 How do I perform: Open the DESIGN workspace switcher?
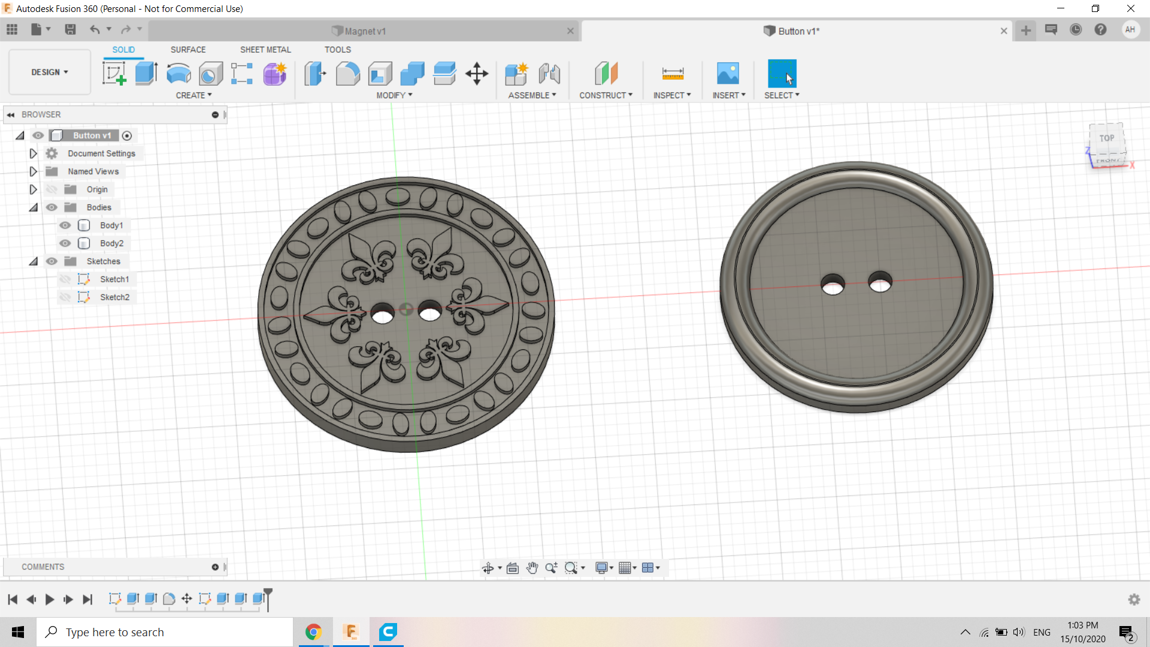(49, 72)
